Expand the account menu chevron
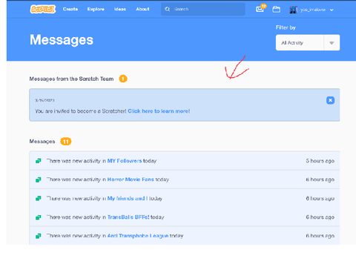Screen dimensions: 356x267 click(332, 10)
